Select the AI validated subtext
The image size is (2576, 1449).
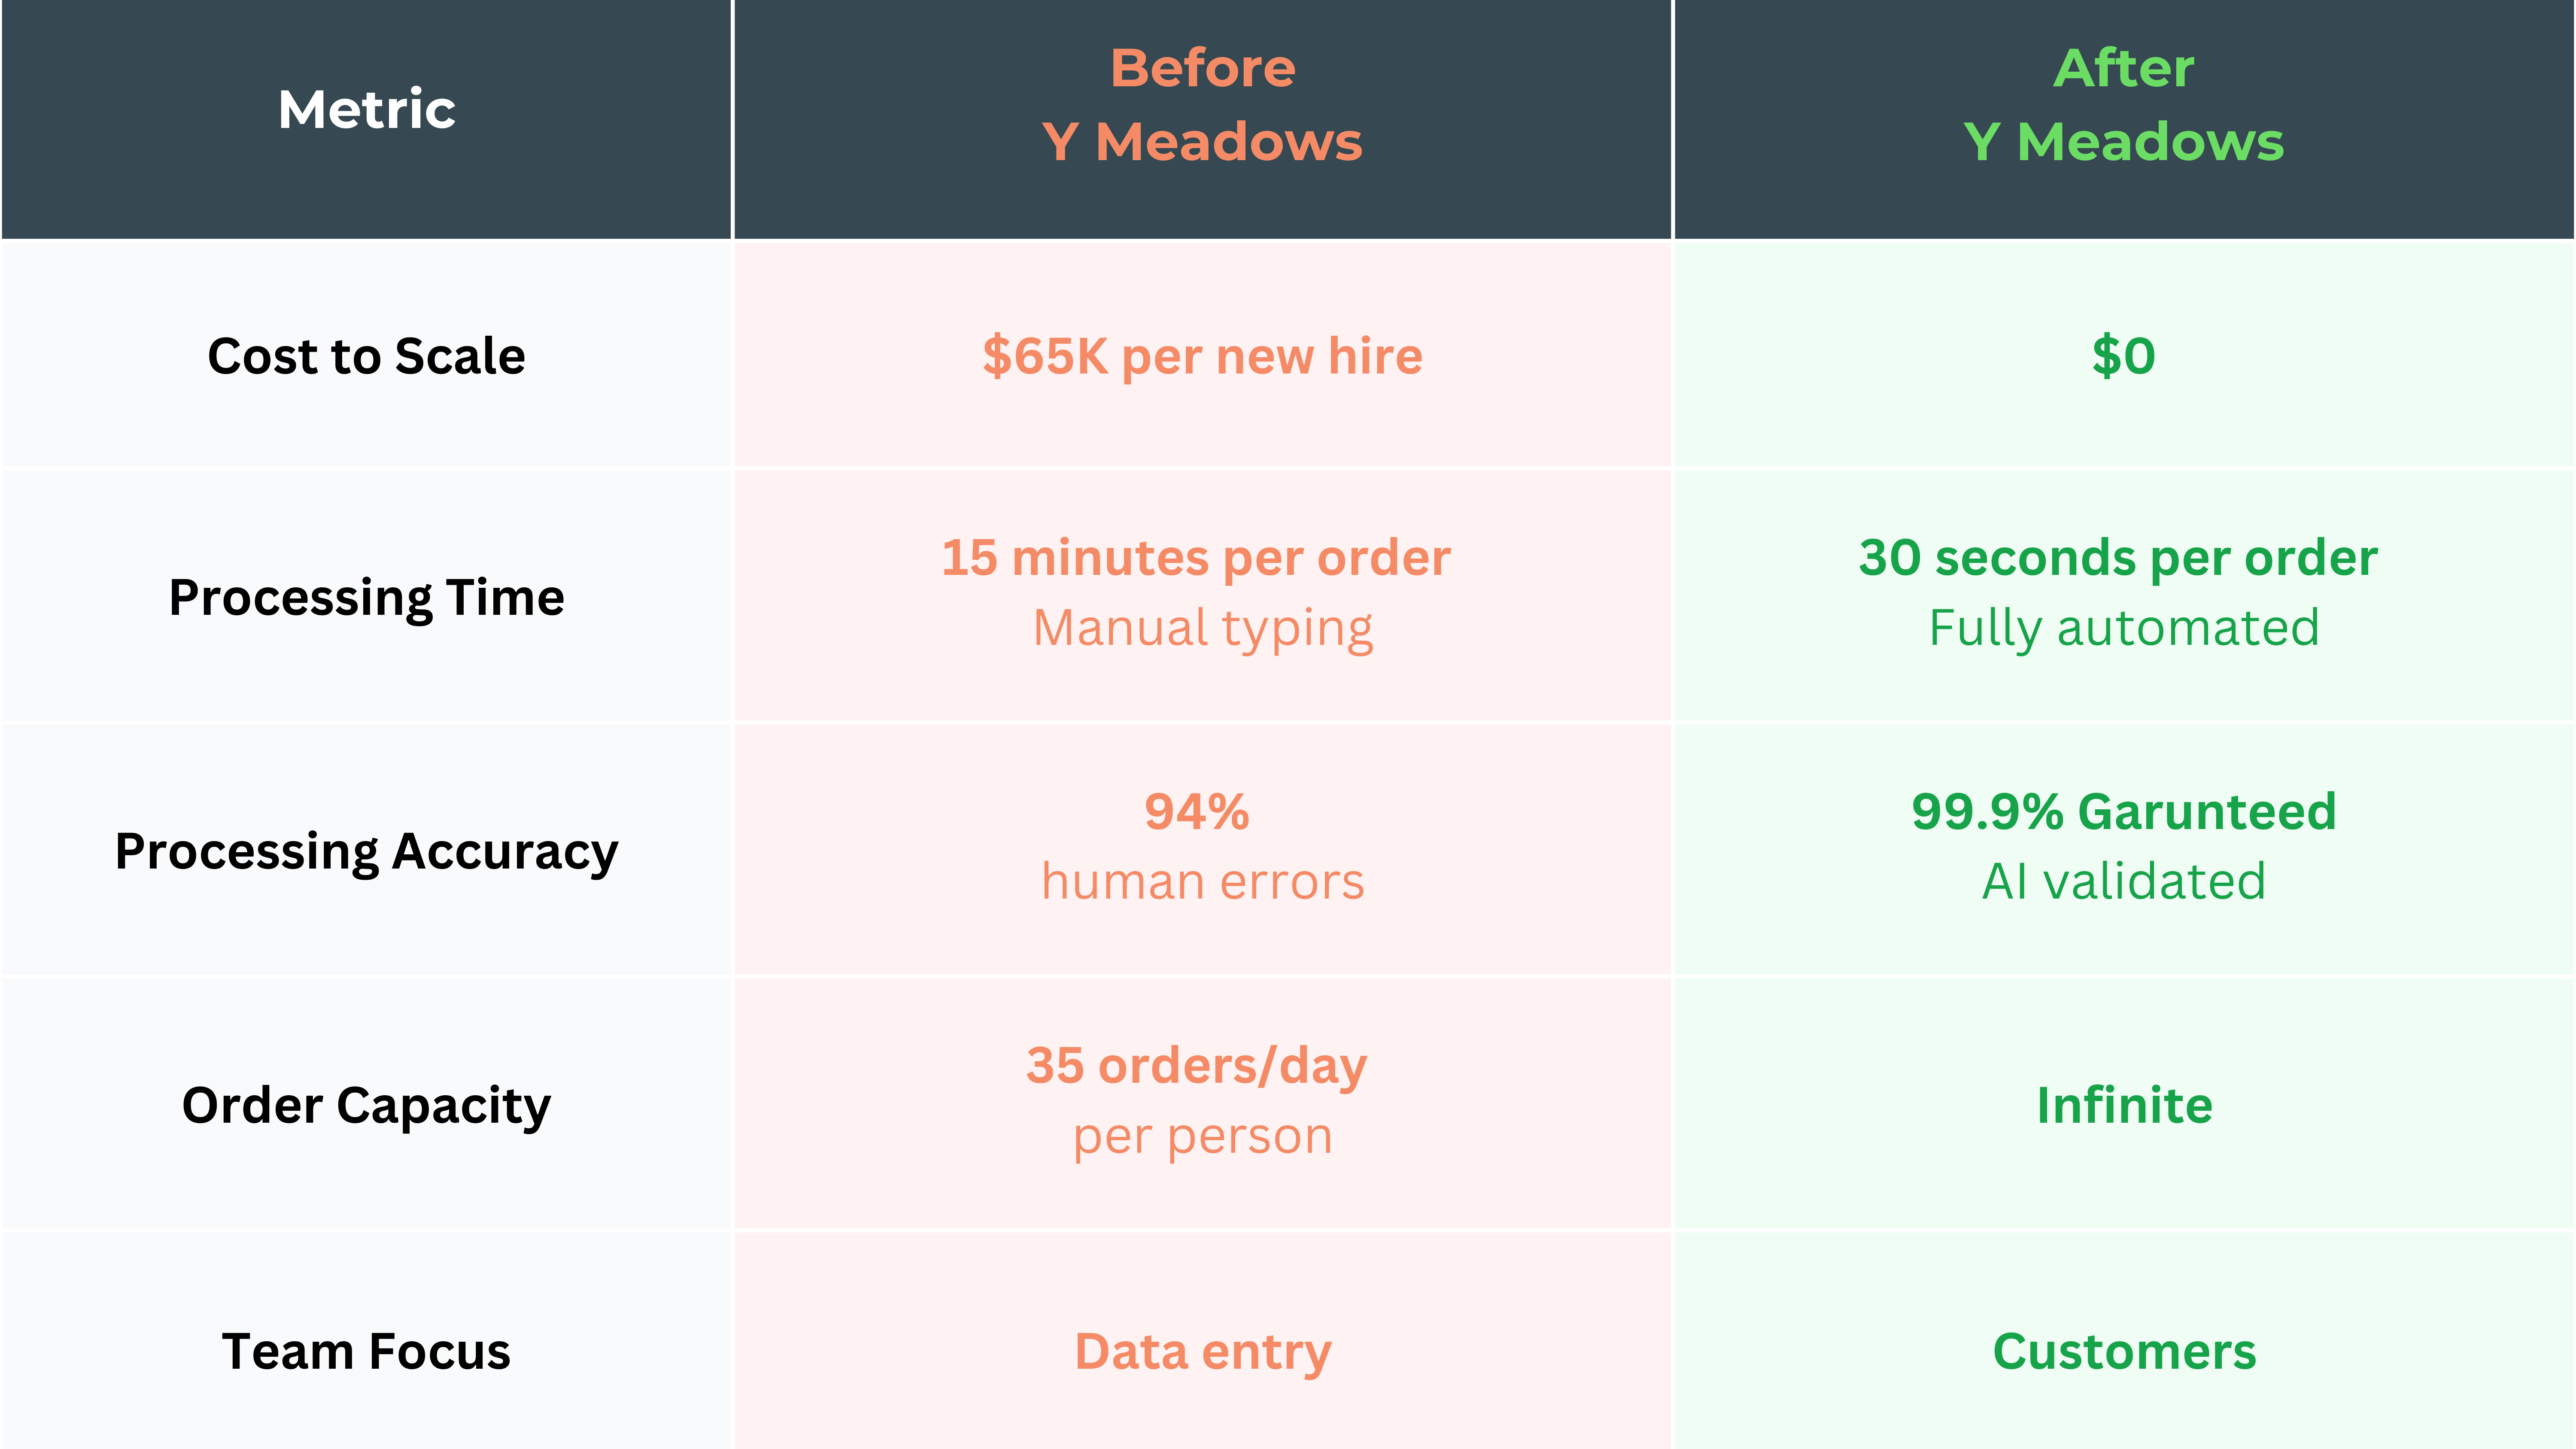pyautogui.click(x=2123, y=882)
